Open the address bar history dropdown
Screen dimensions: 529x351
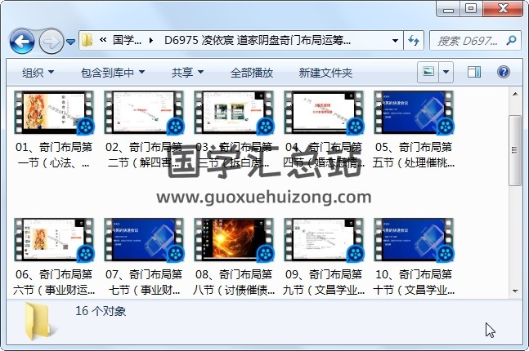point(395,41)
